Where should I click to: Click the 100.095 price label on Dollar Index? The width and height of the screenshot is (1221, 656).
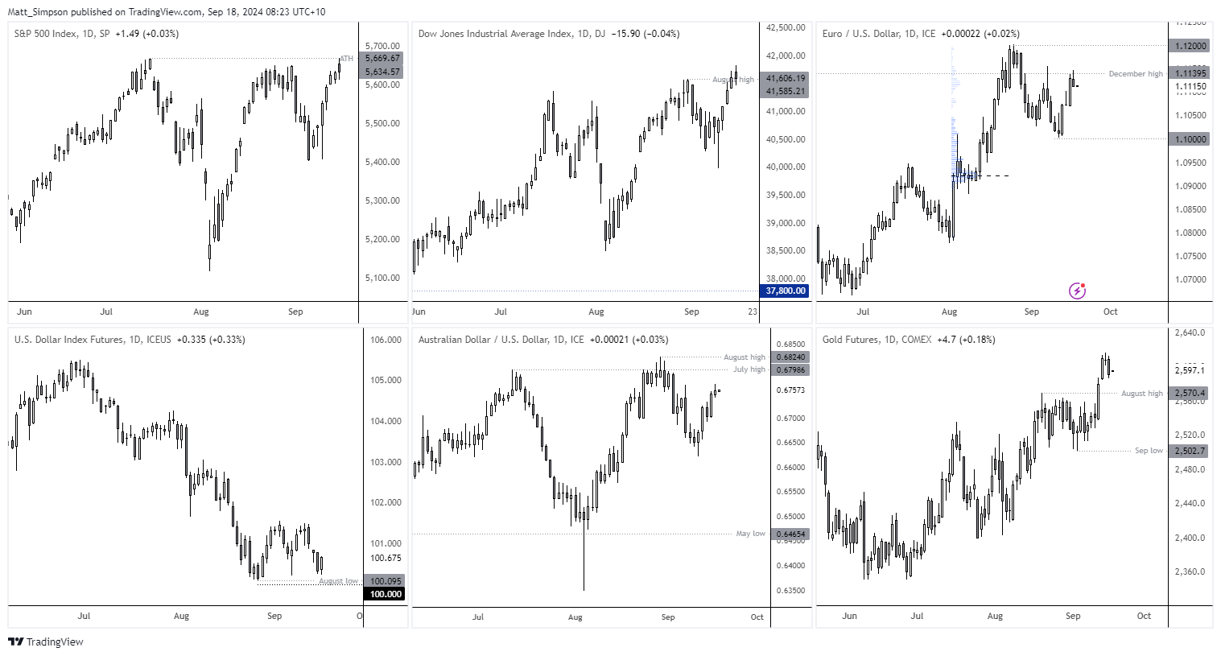[x=386, y=581]
